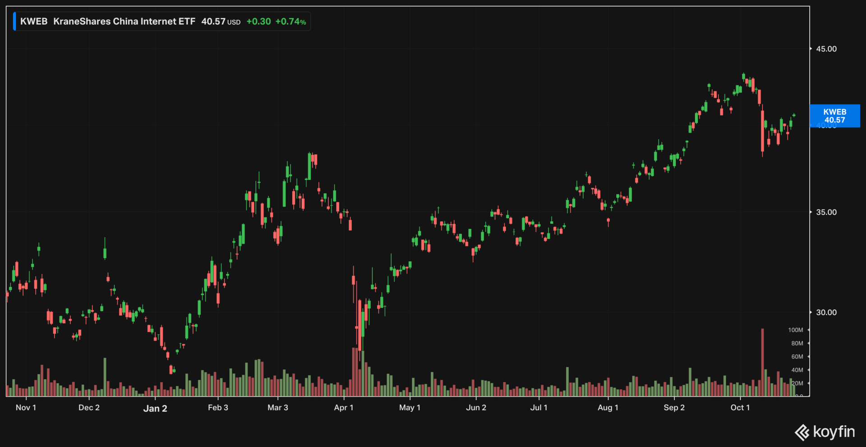Click the 100M volume axis label

point(796,330)
